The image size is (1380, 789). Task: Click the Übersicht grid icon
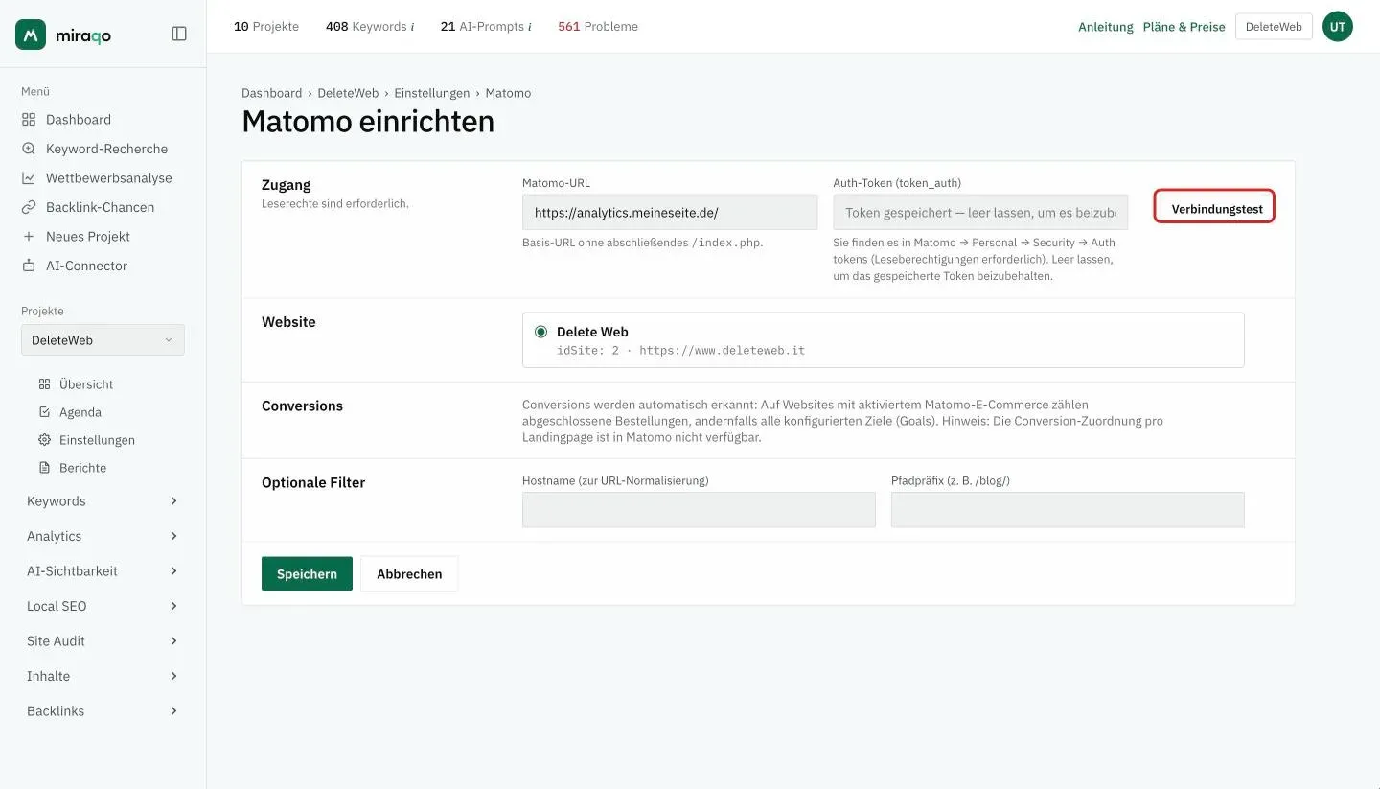(44, 384)
